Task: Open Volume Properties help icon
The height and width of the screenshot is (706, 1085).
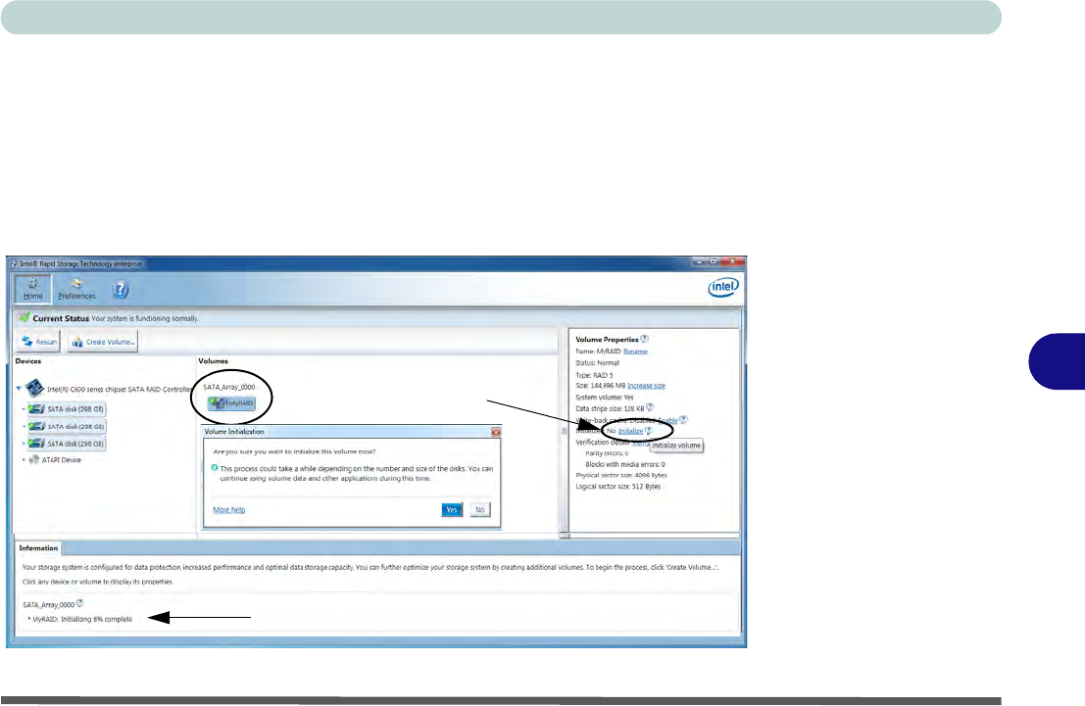Action: 644,339
